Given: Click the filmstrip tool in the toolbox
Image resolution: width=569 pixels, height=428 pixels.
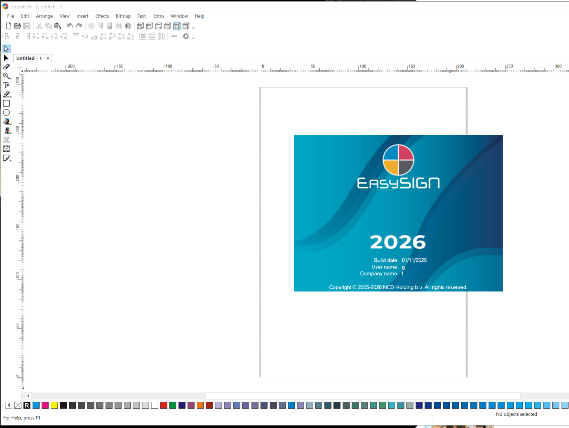Looking at the screenshot, I should click(x=6, y=149).
